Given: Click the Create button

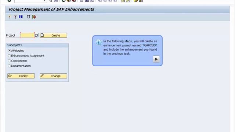Looking at the screenshot, I should pos(53,35).
